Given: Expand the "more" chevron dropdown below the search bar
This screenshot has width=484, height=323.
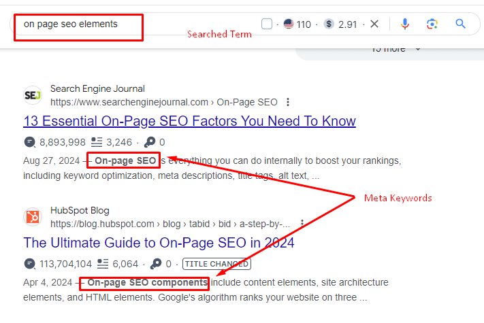Looking at the screenshot, I should coord(418,49).
